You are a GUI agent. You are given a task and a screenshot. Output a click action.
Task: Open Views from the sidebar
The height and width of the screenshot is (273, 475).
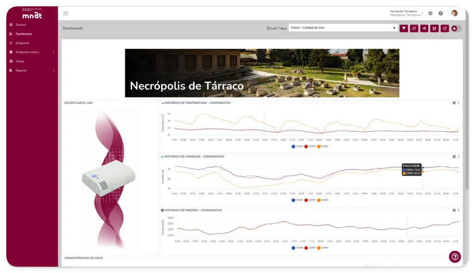click(20, 61)
